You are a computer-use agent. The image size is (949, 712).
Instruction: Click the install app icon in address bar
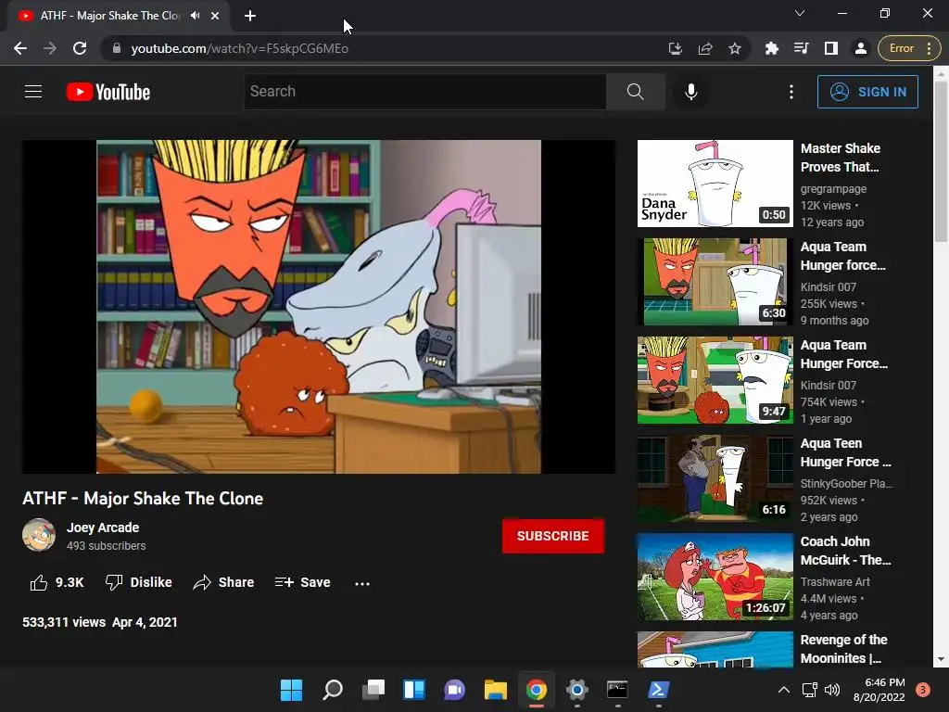(x=676, y=48)
